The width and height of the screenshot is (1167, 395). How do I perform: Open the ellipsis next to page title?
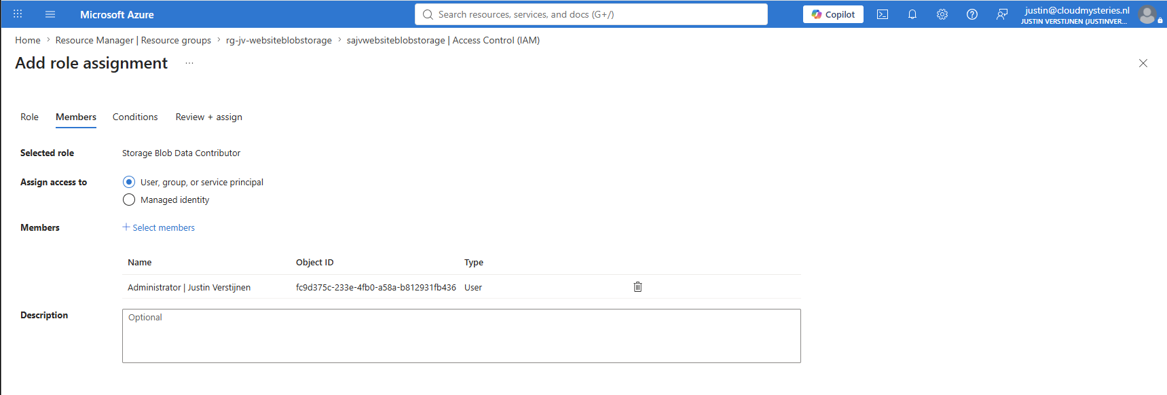(x=189, y=63)
